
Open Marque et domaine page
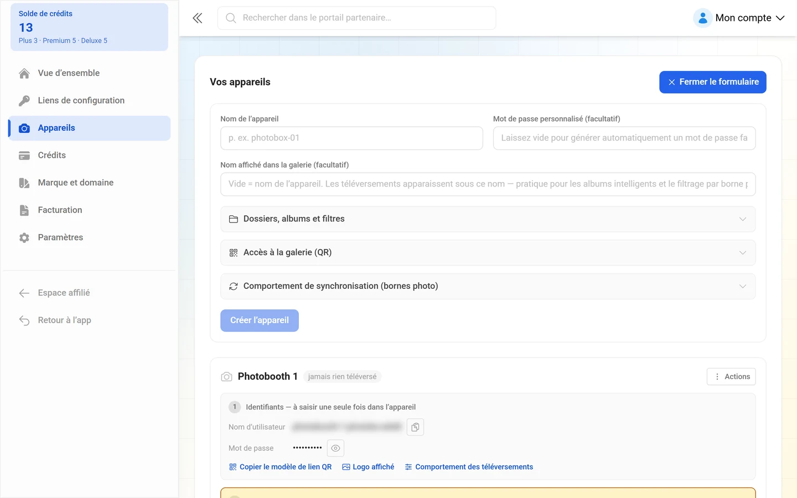click(x=89, y=183)
